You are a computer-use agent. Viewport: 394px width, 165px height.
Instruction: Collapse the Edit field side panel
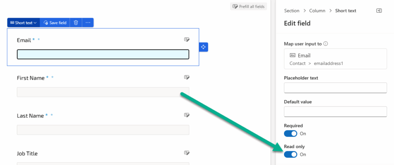[x=379, y=11]
